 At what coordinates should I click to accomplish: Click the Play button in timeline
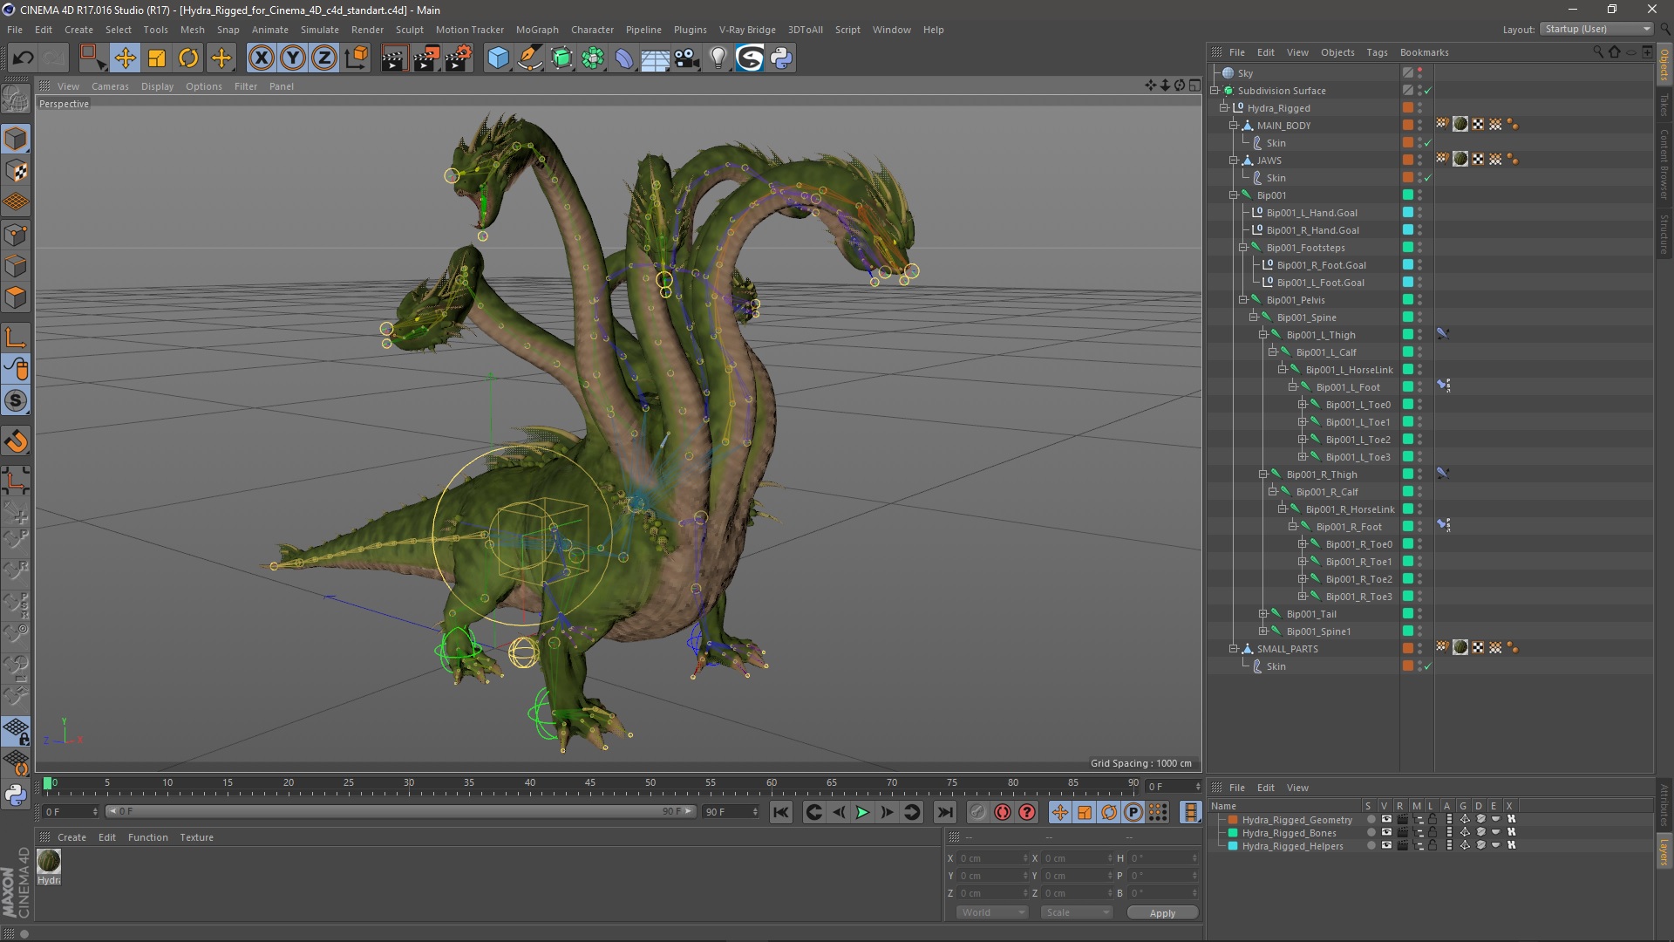pyautogui.click(x=861, y=812)
